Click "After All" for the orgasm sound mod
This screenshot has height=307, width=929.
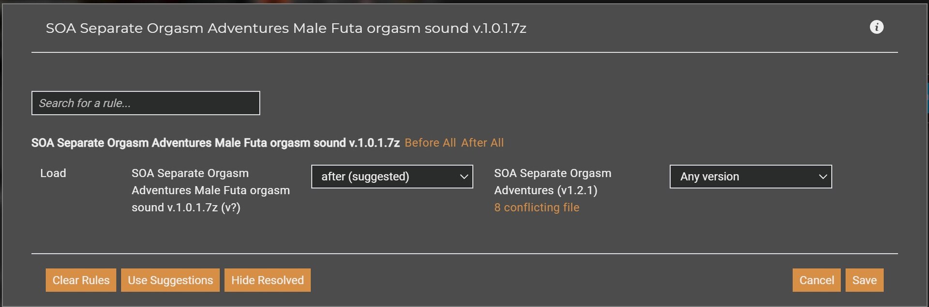(x=482, y=143)
